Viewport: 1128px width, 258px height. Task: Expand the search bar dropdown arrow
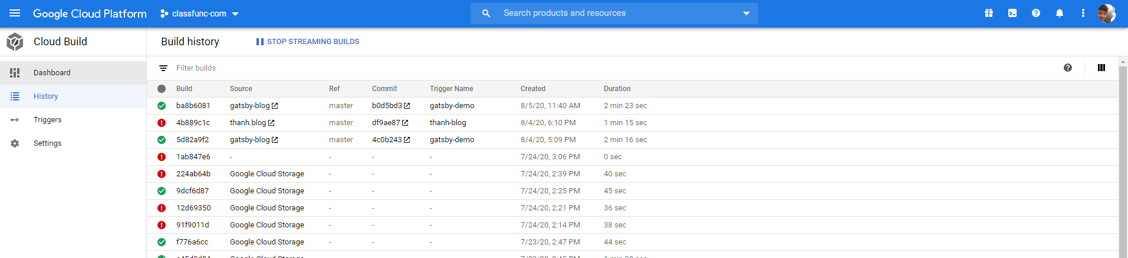[746, 13]
